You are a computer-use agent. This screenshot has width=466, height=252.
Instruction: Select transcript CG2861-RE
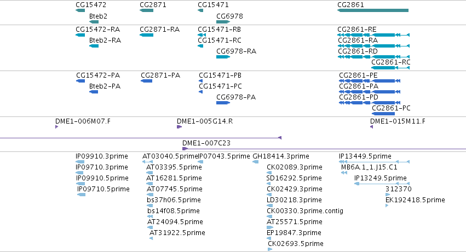(373, 35)
